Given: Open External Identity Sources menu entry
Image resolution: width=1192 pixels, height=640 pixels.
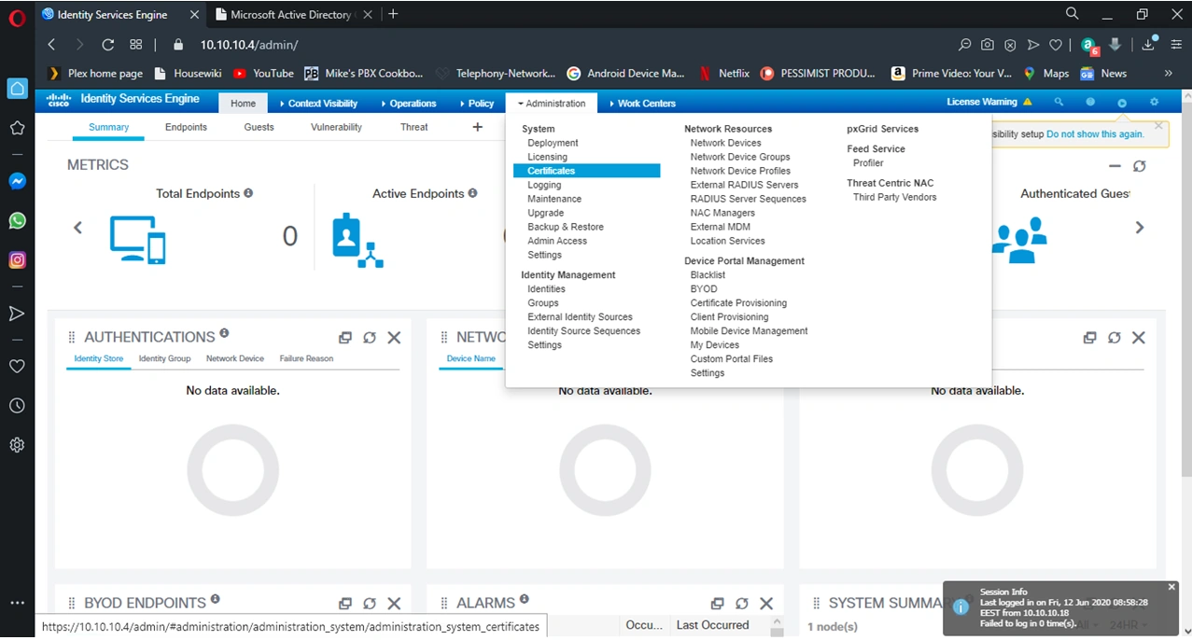Looking at the screenshot, I should 580,317.
